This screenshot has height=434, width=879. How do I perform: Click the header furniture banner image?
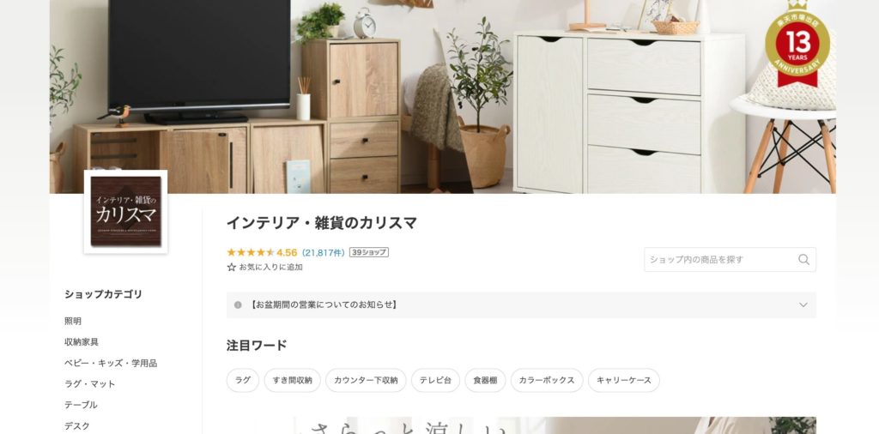[x=443, y=97]
